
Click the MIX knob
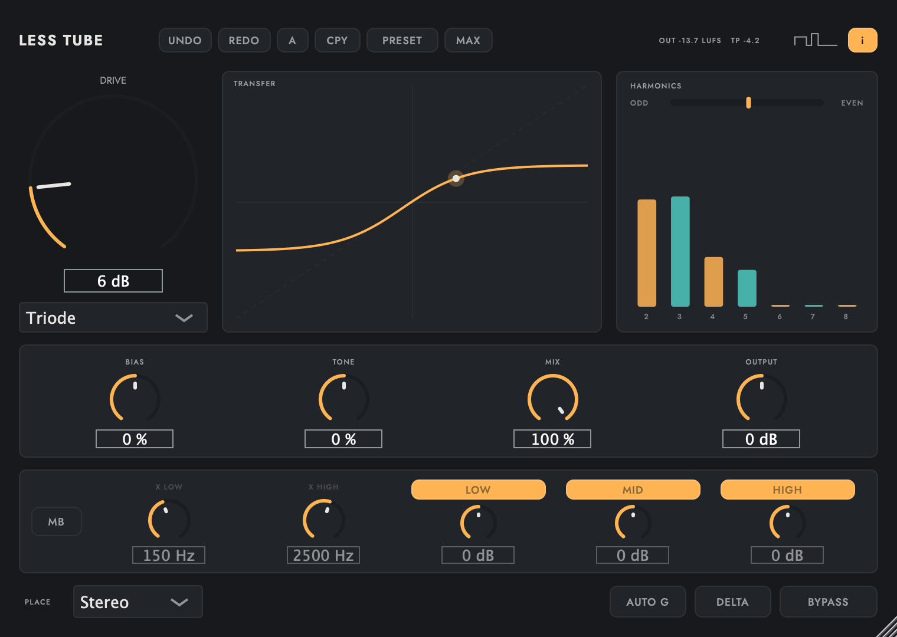click(552, 399)
